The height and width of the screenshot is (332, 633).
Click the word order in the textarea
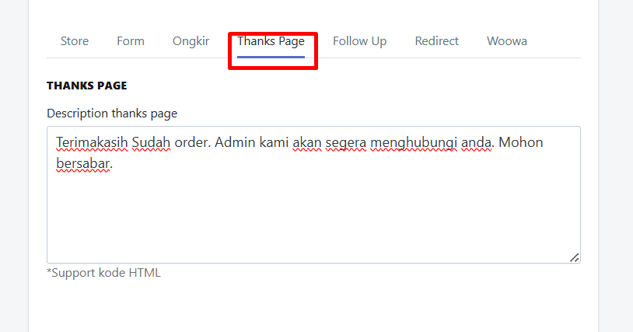pos(193,142)
